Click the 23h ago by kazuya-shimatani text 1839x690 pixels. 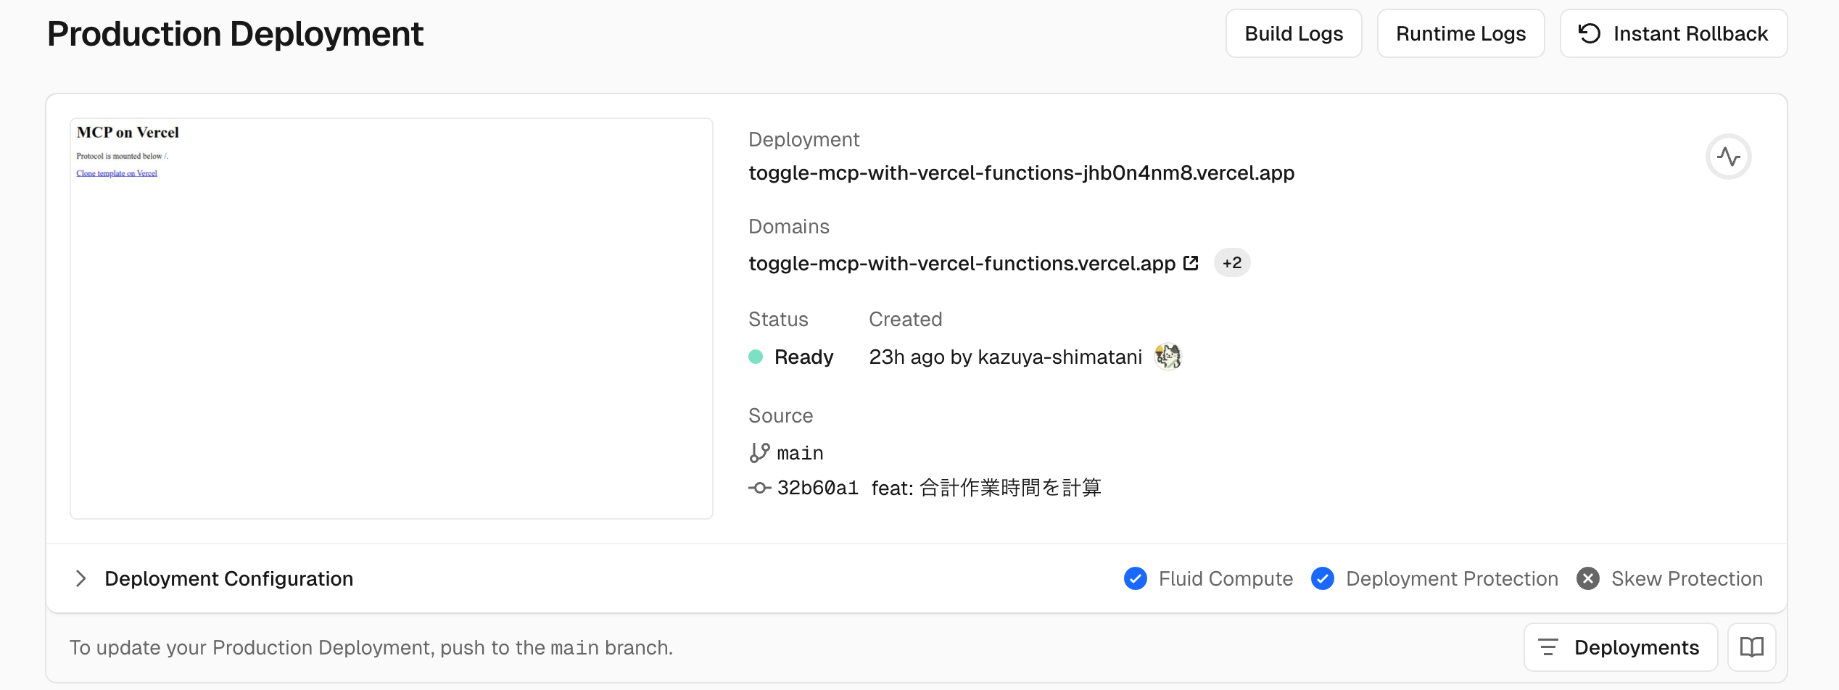point(1005,357)
